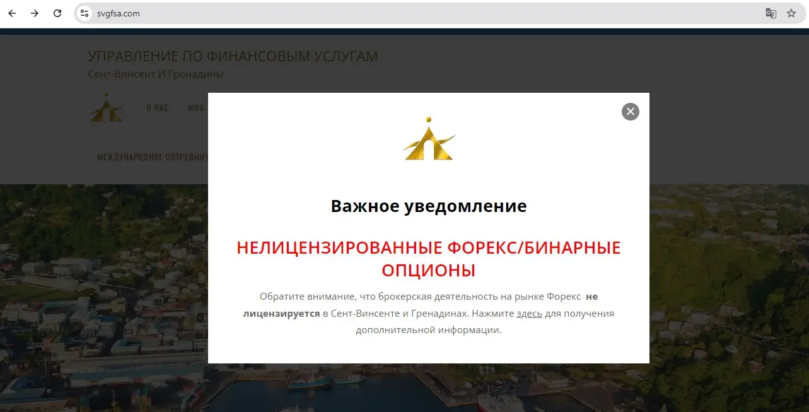The image size is (809, 412).
Task: Click the browser forward navigation arrow
Action: pos(35,13)
